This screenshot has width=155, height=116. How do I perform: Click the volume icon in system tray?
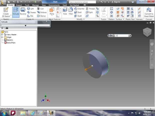pos(139,113)
